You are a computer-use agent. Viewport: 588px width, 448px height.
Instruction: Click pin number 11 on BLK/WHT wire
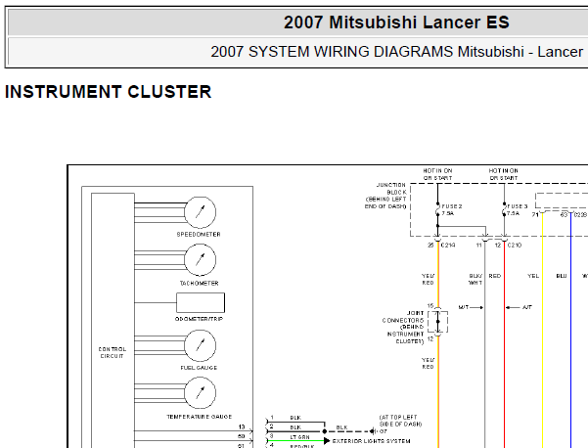click(478, 246)
